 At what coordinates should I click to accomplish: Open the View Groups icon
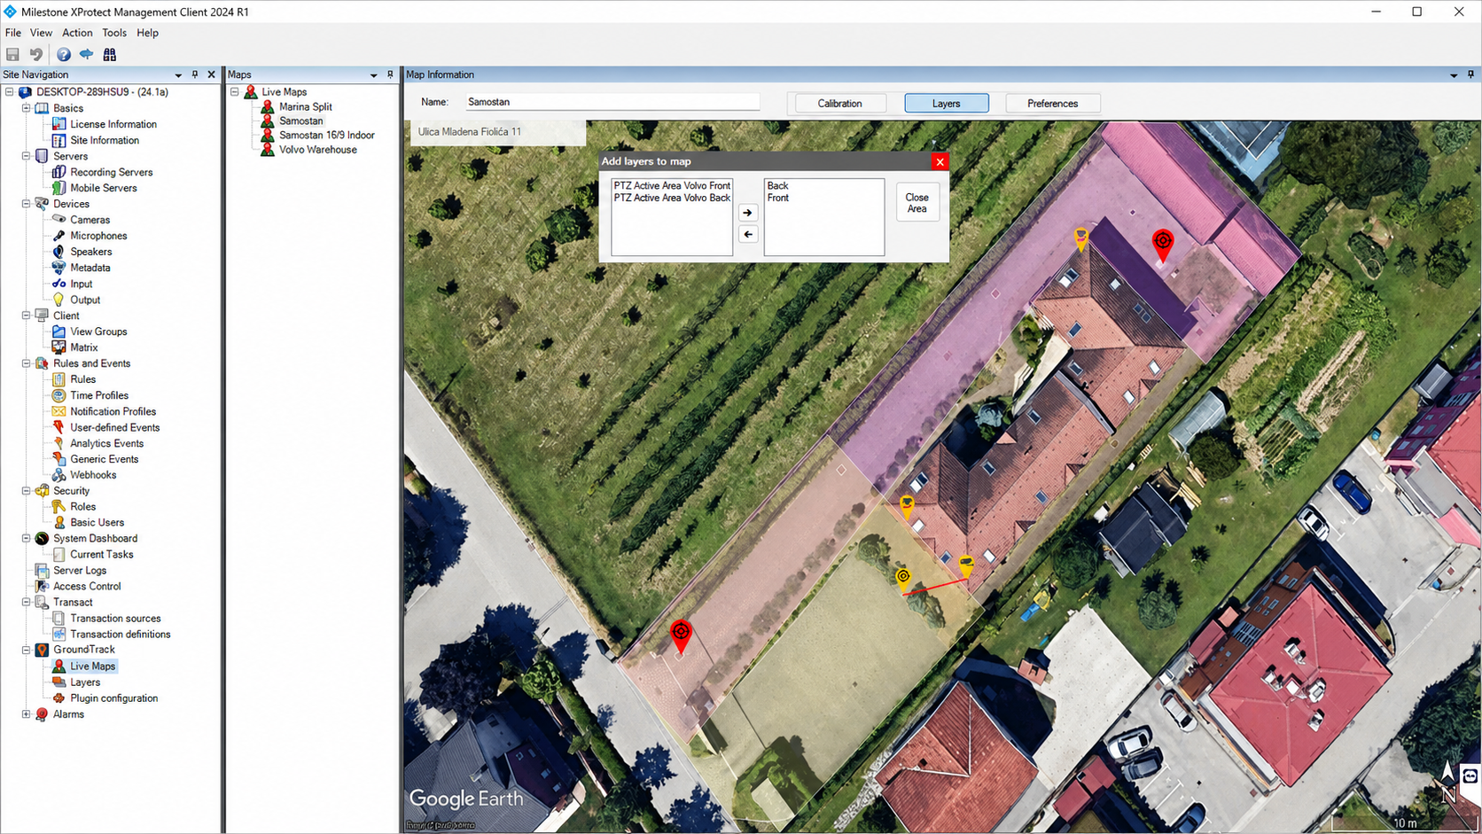pos(58,331)
